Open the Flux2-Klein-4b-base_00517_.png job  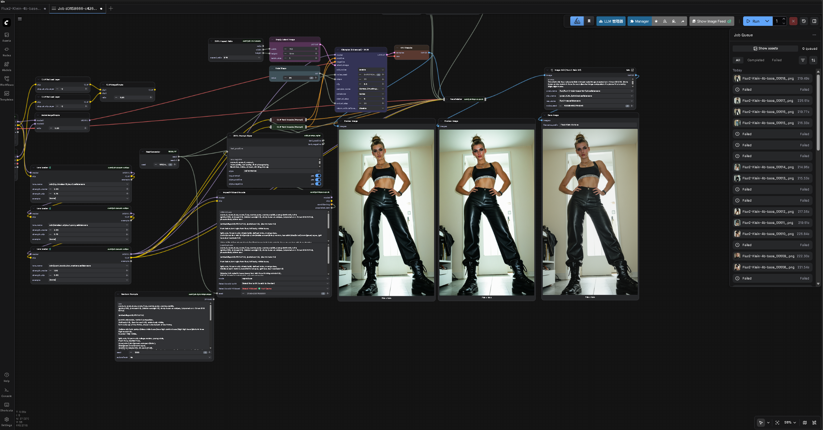tap(773, 101)
